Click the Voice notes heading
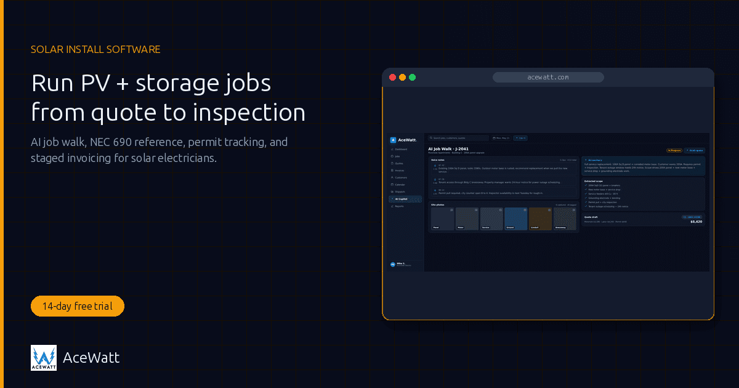Image resolution: width=739 pixels, height=388 pixels. point(438,160)
